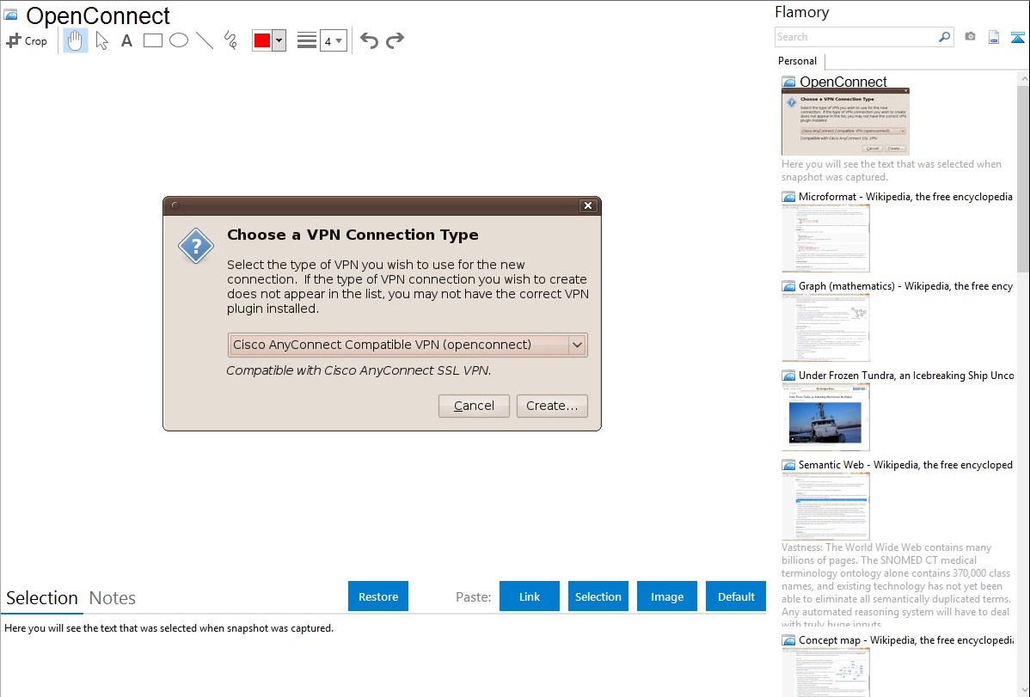Click the collapse panel arrow icon
The width and height of the screenshot is (1030, 697).
1017,37
